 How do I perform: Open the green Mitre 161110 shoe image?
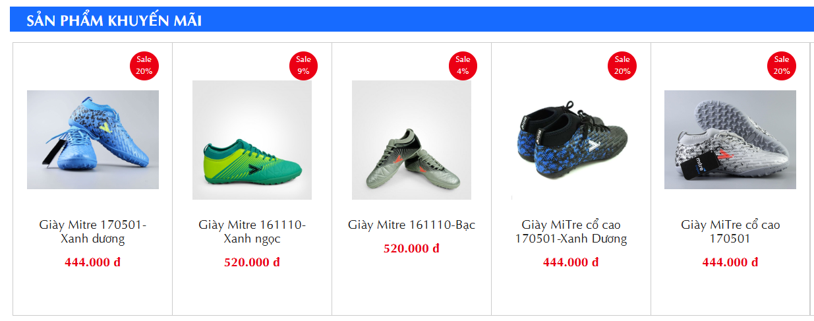click(252, 140)
